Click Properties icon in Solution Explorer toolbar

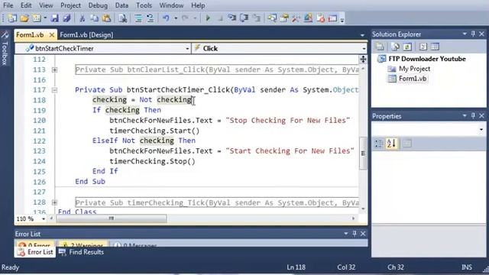pyautogui.click(x=380, y=47)
